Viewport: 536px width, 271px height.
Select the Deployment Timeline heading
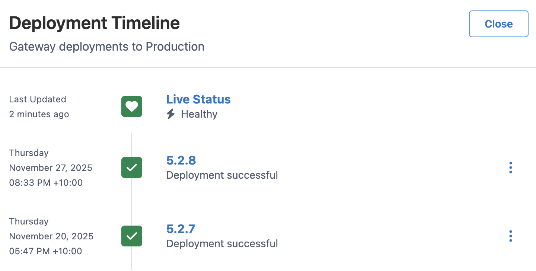pos(94,23)
